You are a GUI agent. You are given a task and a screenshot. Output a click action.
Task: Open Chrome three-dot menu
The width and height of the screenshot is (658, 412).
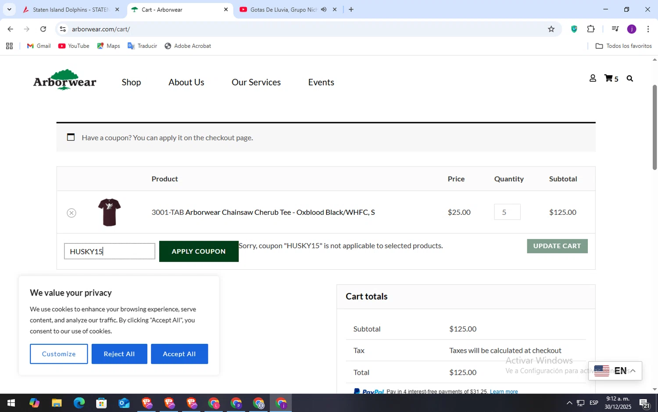pos(648,29)
